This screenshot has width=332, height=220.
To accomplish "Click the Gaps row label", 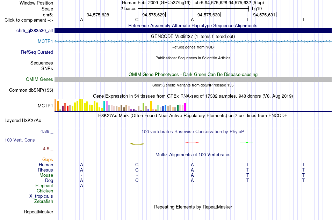I will point(48,160).
